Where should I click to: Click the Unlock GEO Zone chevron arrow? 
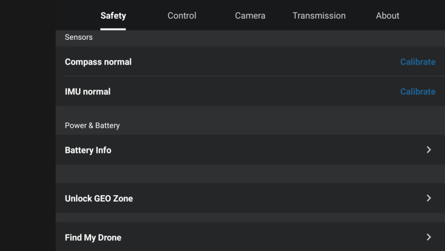428,198
